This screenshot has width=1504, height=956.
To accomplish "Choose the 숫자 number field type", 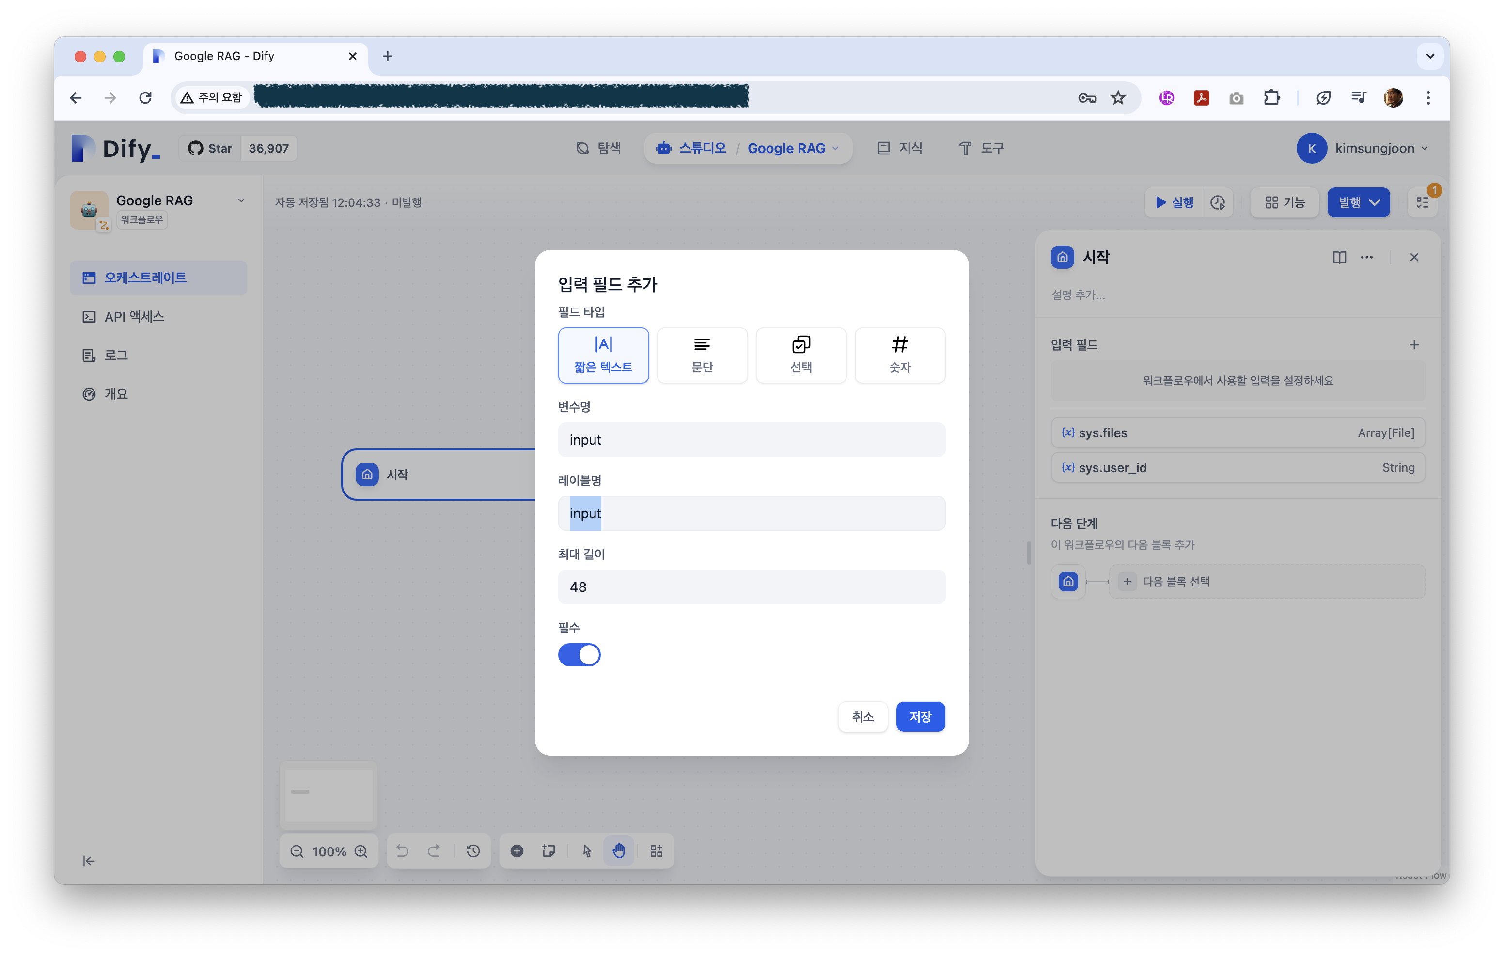I will (899, 355).
